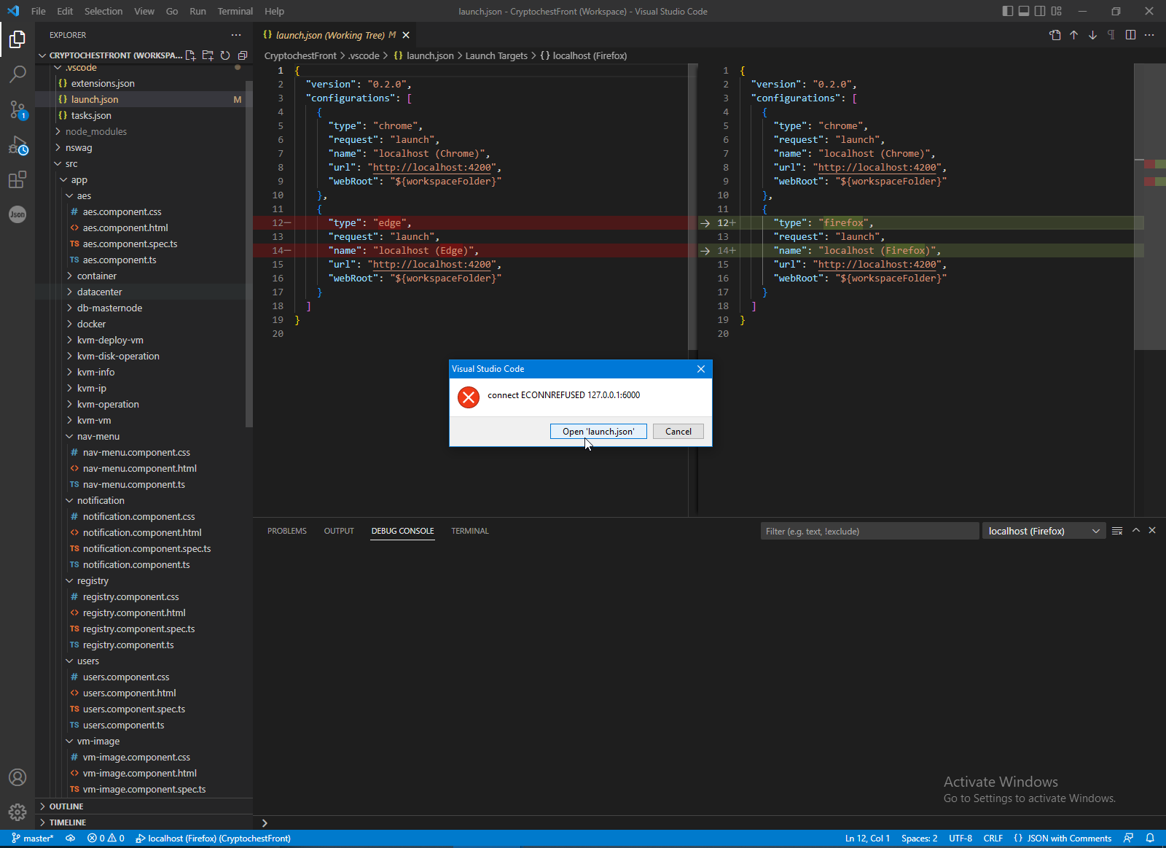Expand the TIMELINE section
Screen dimensions: 1166x848
(x=144, y=822)
